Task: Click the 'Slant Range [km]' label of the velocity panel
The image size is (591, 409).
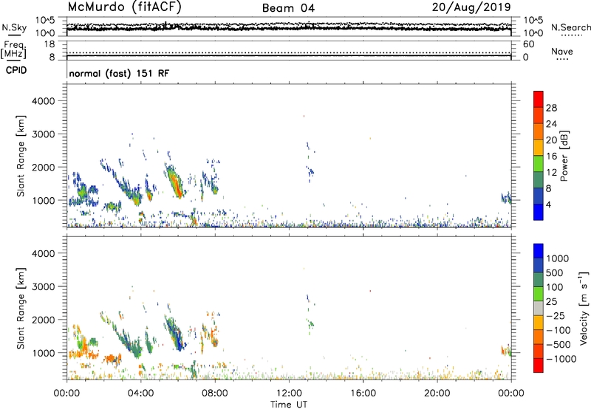Action: 21,309
